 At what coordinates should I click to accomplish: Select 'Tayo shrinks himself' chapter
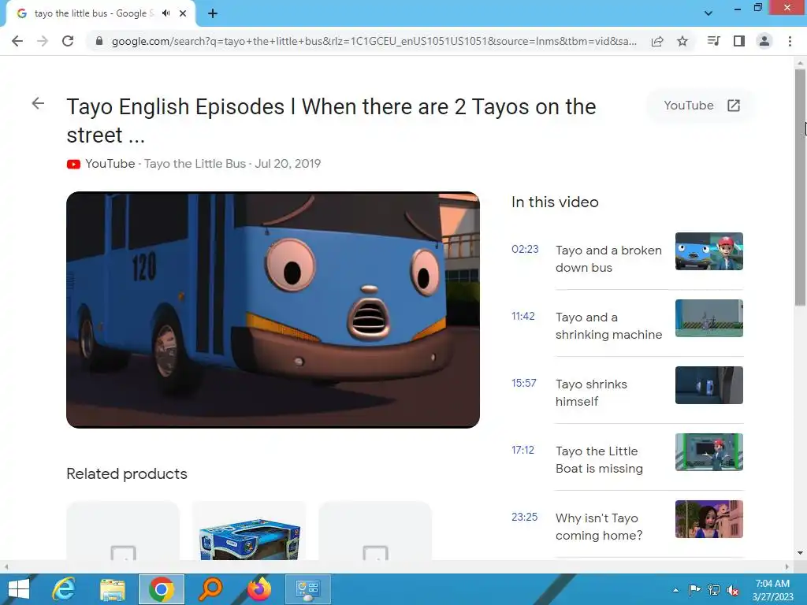click(x=591, y=392)
